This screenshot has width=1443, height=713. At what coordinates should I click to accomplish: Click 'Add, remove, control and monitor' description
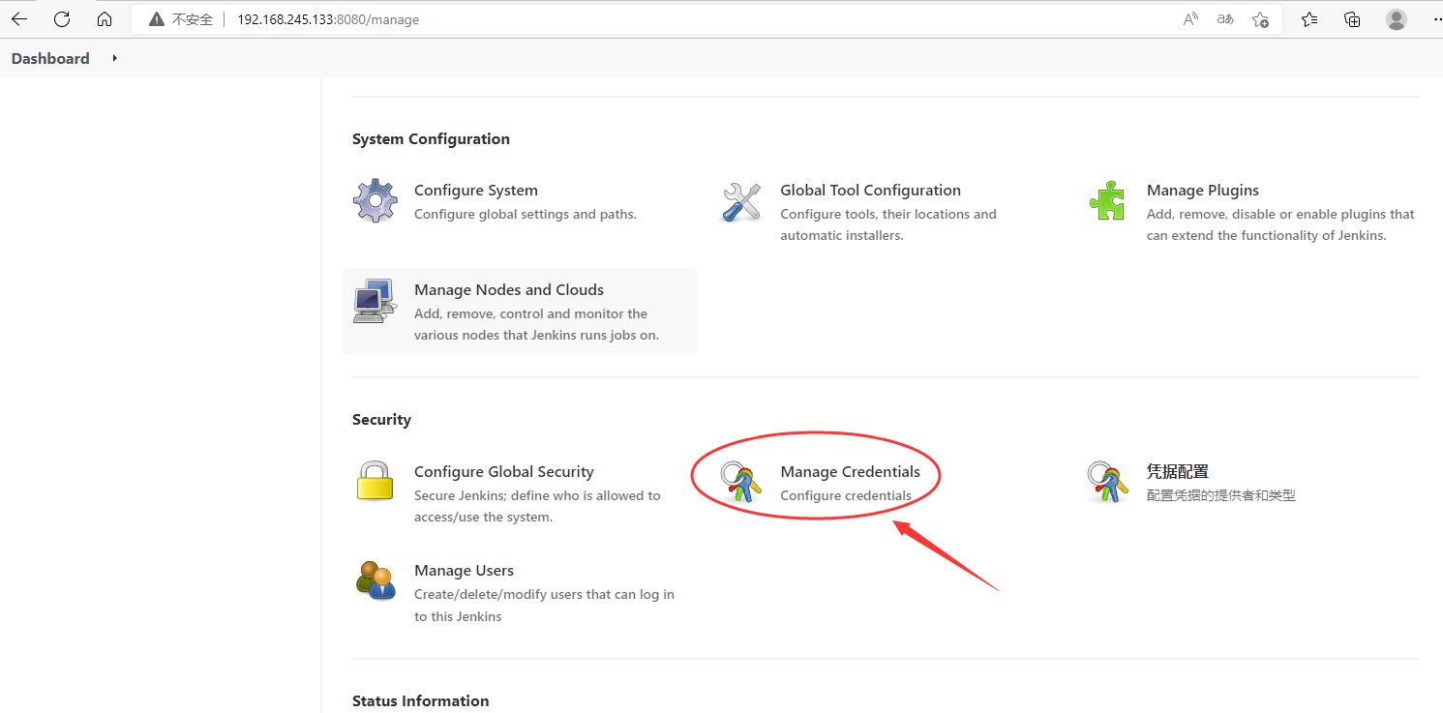pyautogui.click(x=536, y=325)
